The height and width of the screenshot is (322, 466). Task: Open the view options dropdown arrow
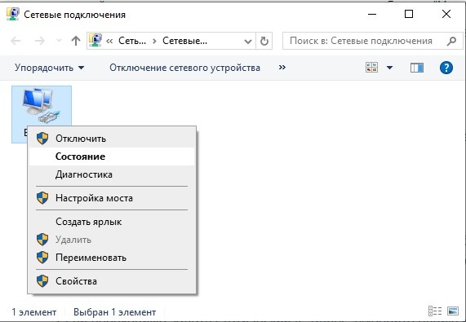pos(389,68)
